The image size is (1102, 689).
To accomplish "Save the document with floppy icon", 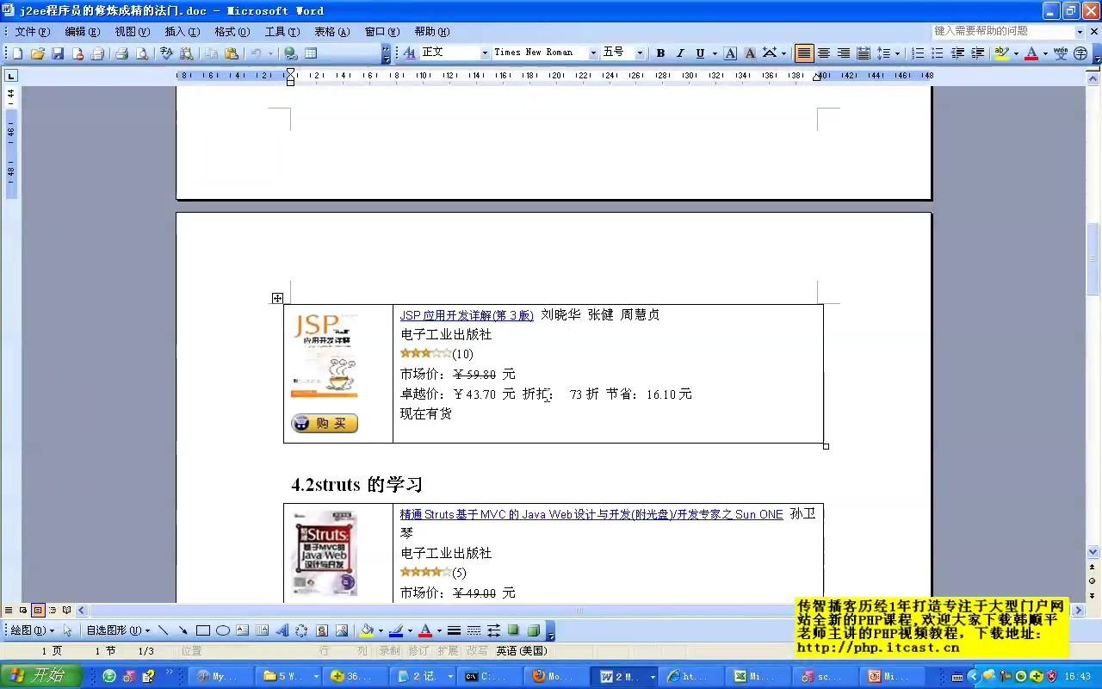I will point(58,53).
